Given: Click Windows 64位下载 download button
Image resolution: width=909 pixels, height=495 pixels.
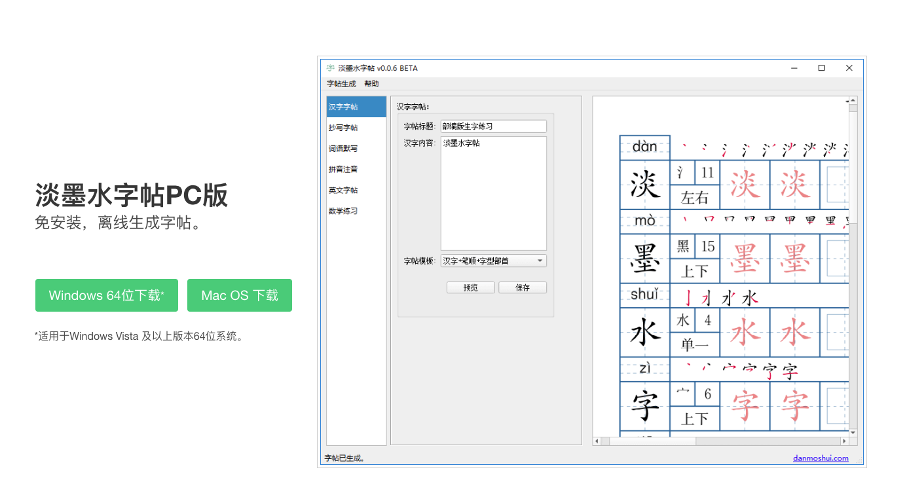Looking at the screenshot, I should point(106,295).
